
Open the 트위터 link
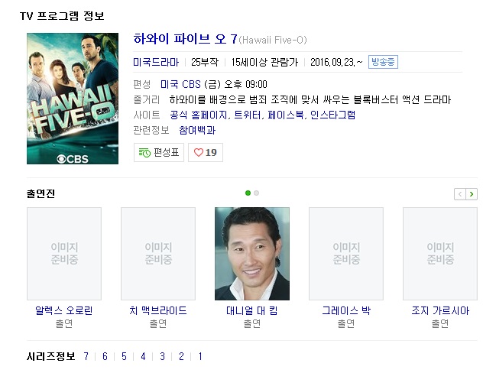[x=248, y=115]
